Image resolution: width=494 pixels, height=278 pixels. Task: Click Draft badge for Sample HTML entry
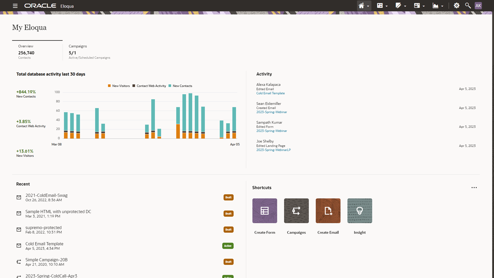click(228, 214)
